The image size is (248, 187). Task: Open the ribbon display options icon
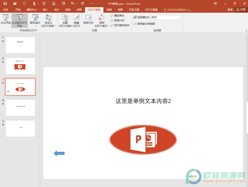pyautogui.click(x=215, y=3)
